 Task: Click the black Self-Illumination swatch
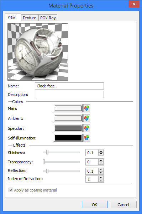pos(68,138)
